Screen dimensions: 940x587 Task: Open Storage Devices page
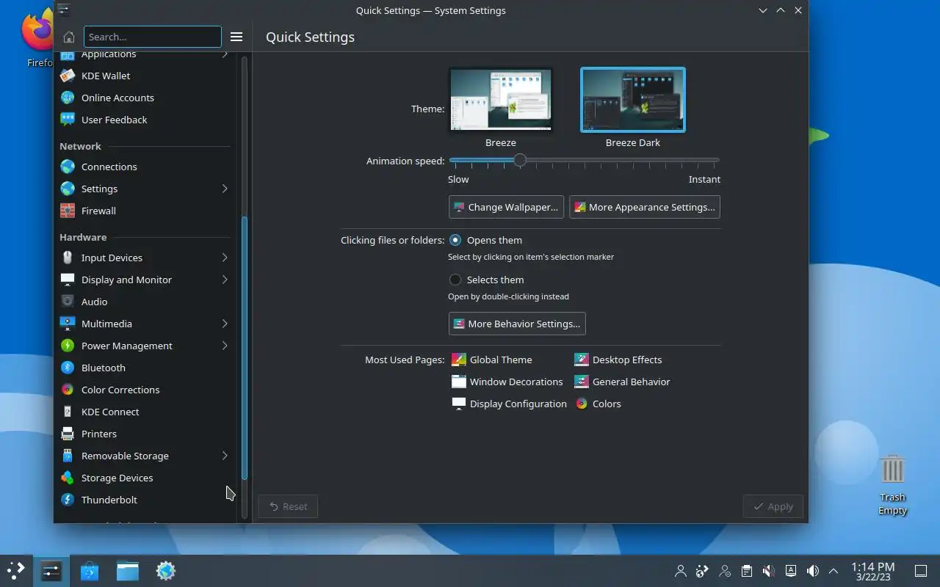tap(145, 478)
